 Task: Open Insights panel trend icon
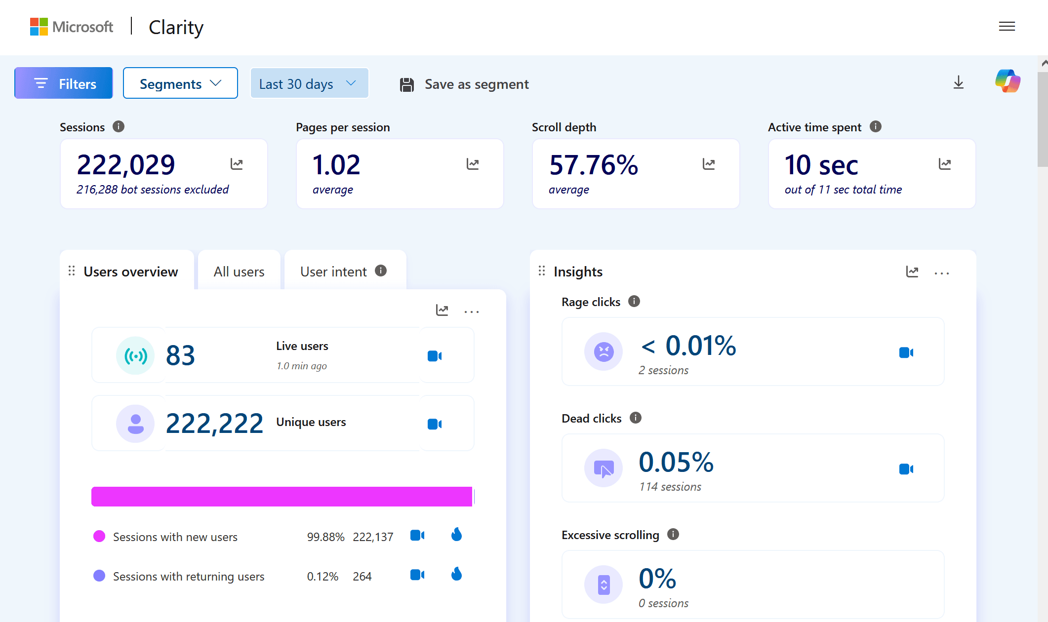[912, 272]
